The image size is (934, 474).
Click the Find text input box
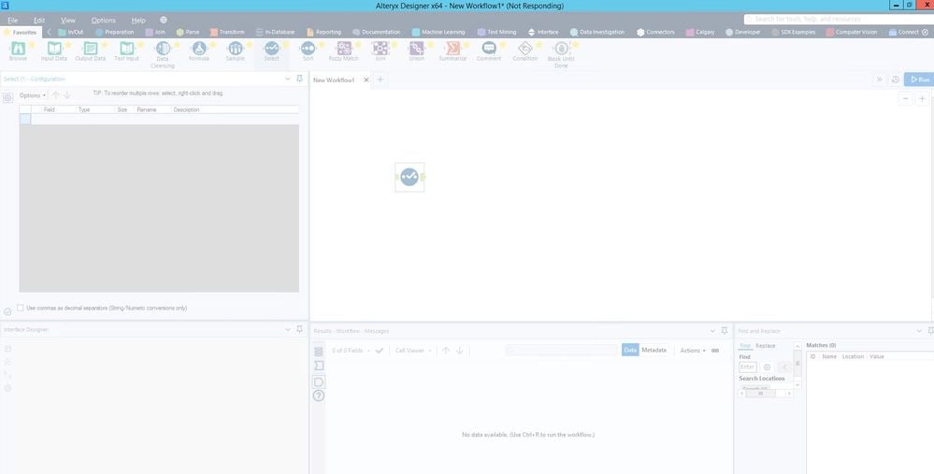click(x=748, y=367)
